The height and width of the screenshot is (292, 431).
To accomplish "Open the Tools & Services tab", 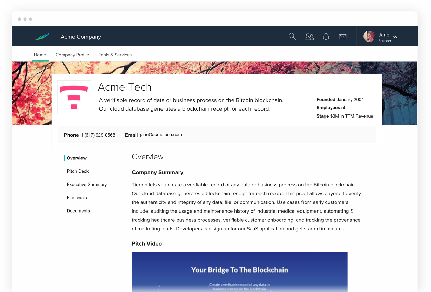I will pos(115,55).
